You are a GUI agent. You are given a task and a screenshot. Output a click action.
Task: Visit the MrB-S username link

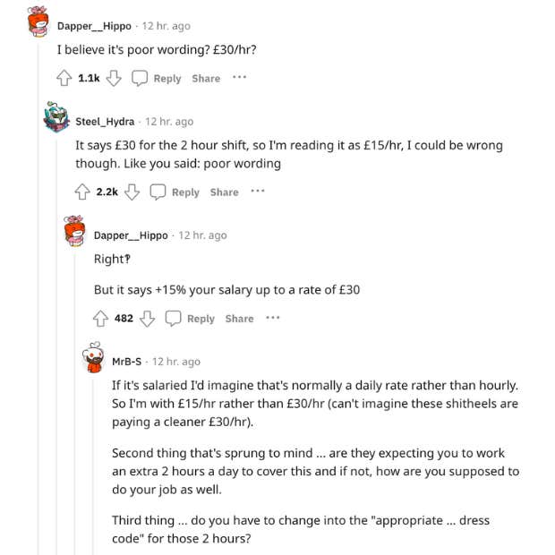coord(128,362)
